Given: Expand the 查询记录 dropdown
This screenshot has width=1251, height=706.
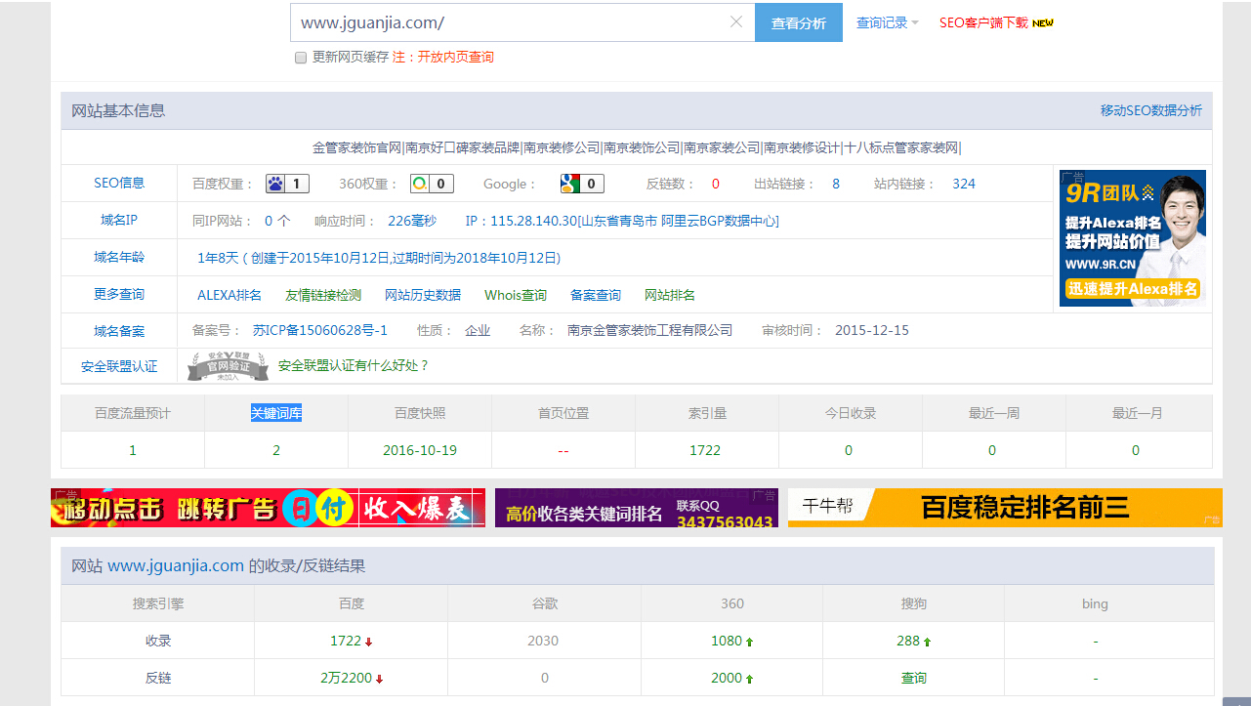Looking at the screenshot, I should 887,22.
